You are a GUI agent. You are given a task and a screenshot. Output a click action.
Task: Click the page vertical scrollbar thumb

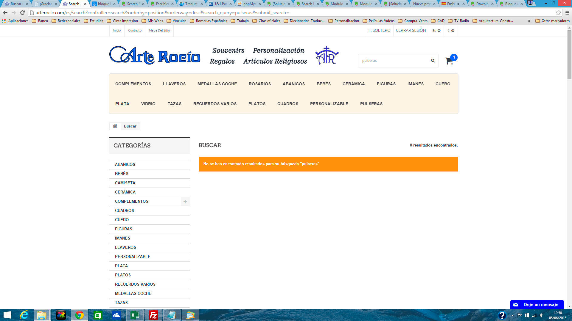coord(569,55)
